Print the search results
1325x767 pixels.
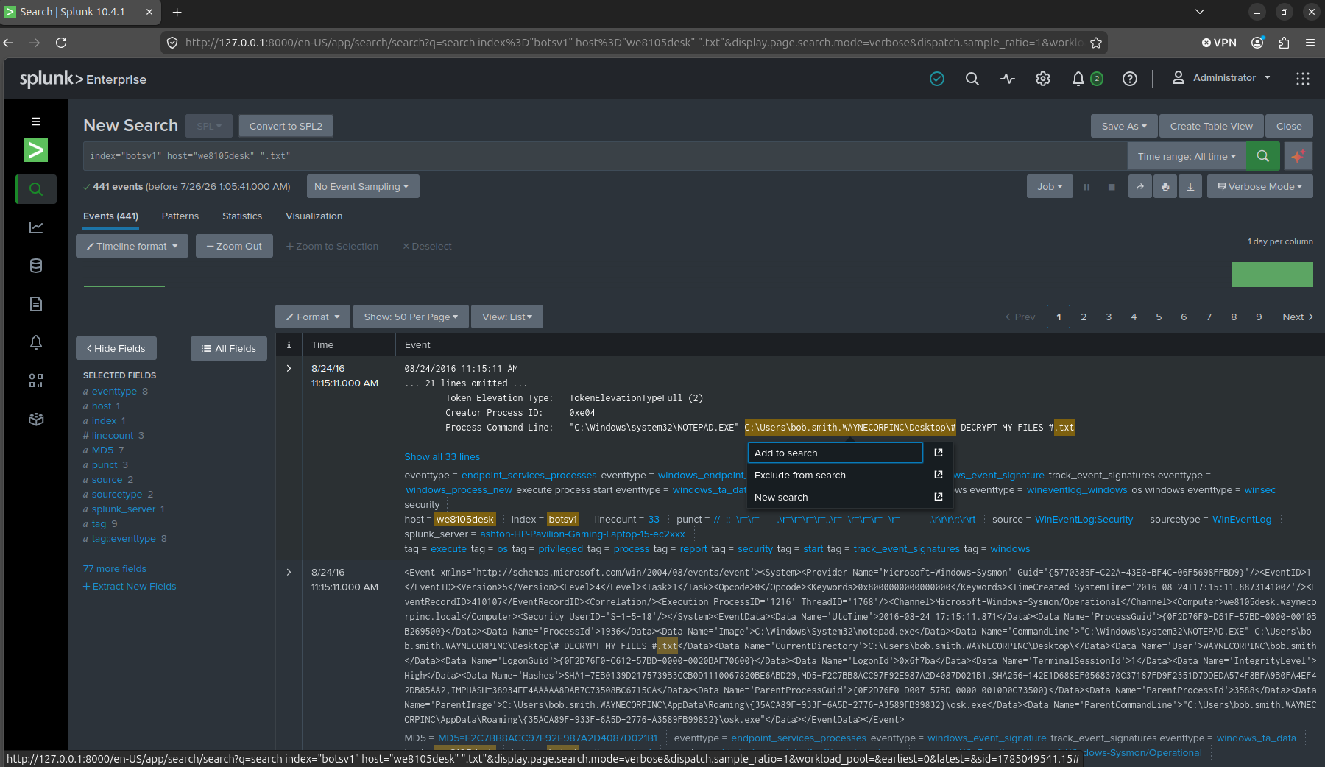pos(1165,187)
